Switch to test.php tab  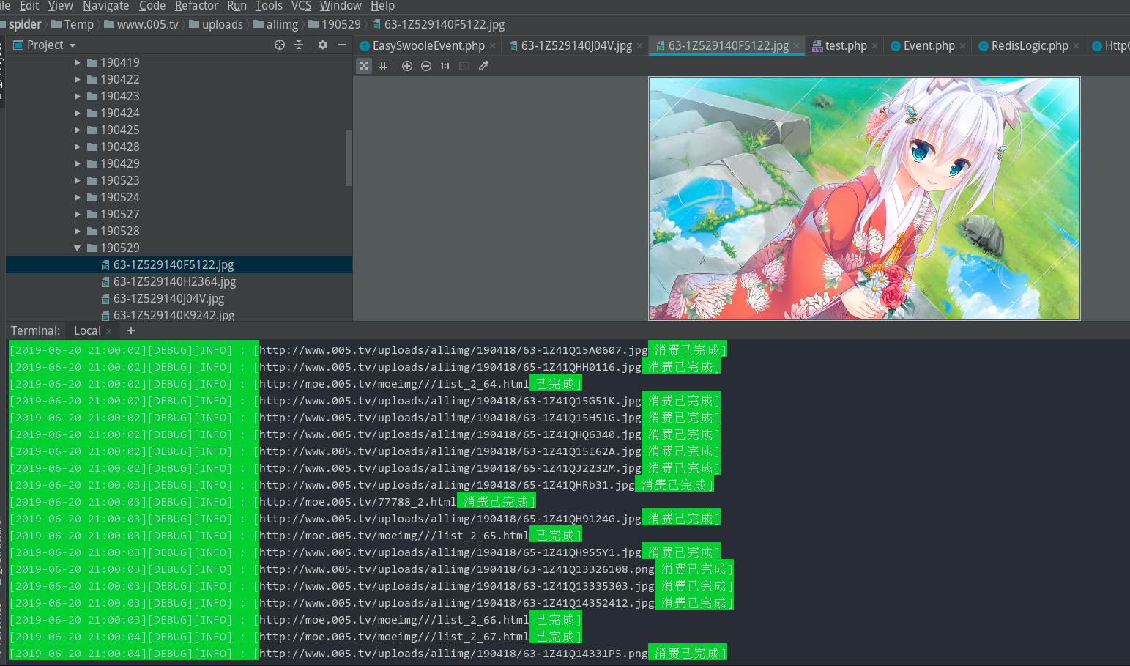846,45
